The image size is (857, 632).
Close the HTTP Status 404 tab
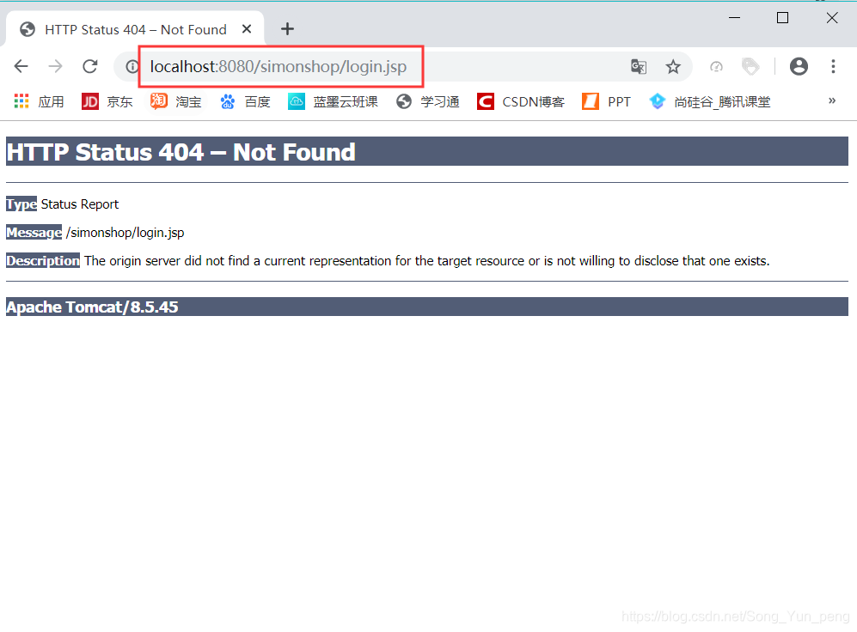247,29
